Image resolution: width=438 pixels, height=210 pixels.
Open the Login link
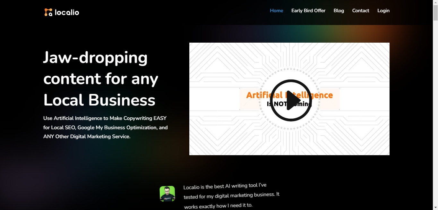[x=383, y=11]
